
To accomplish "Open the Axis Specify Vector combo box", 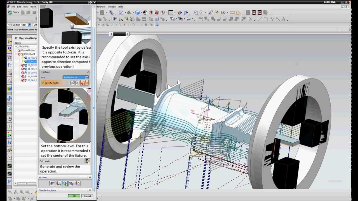I will tap(76, 77).
